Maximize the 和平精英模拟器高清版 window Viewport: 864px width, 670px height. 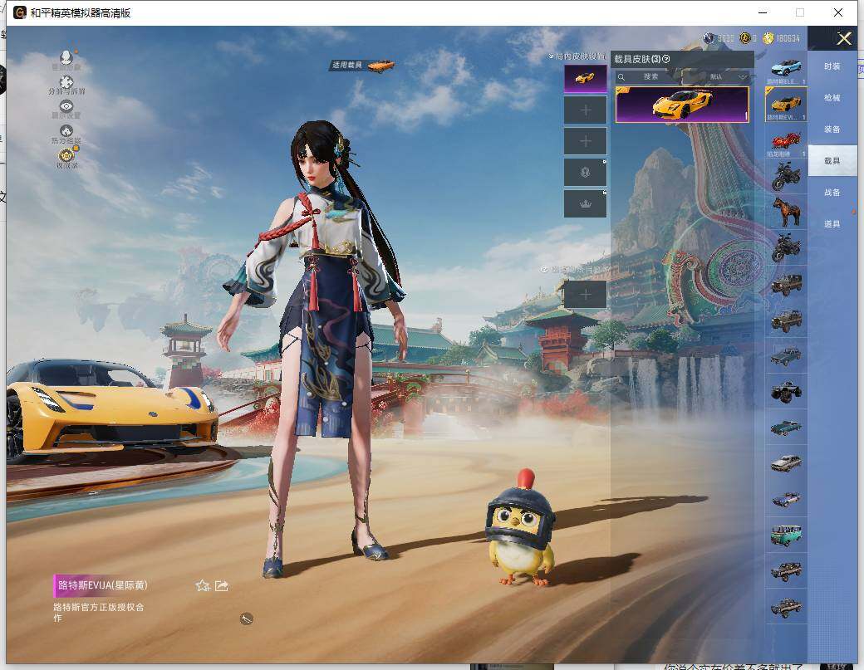pos(800,12)
